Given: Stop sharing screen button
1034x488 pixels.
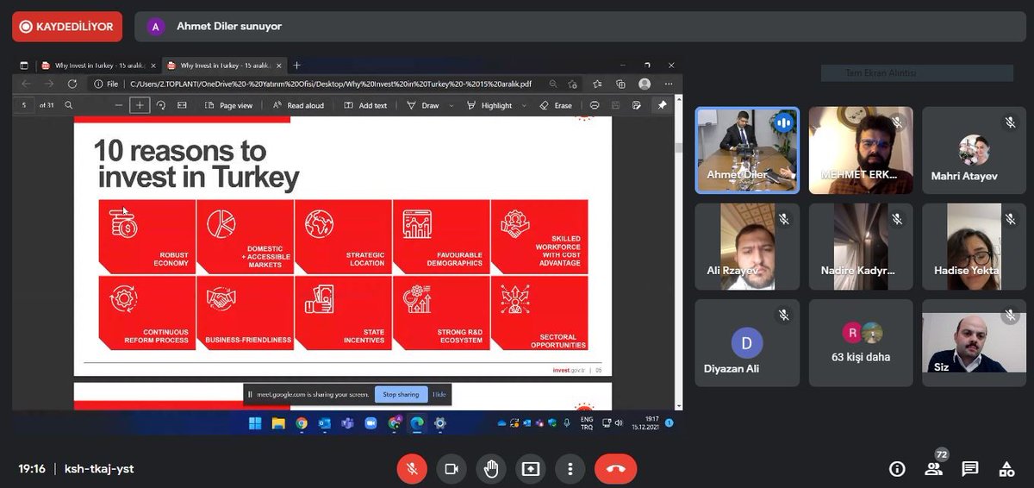Looking at the screenshot, I should point(401,394).
